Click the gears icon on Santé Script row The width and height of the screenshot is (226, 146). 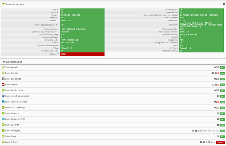click(218, 136)
